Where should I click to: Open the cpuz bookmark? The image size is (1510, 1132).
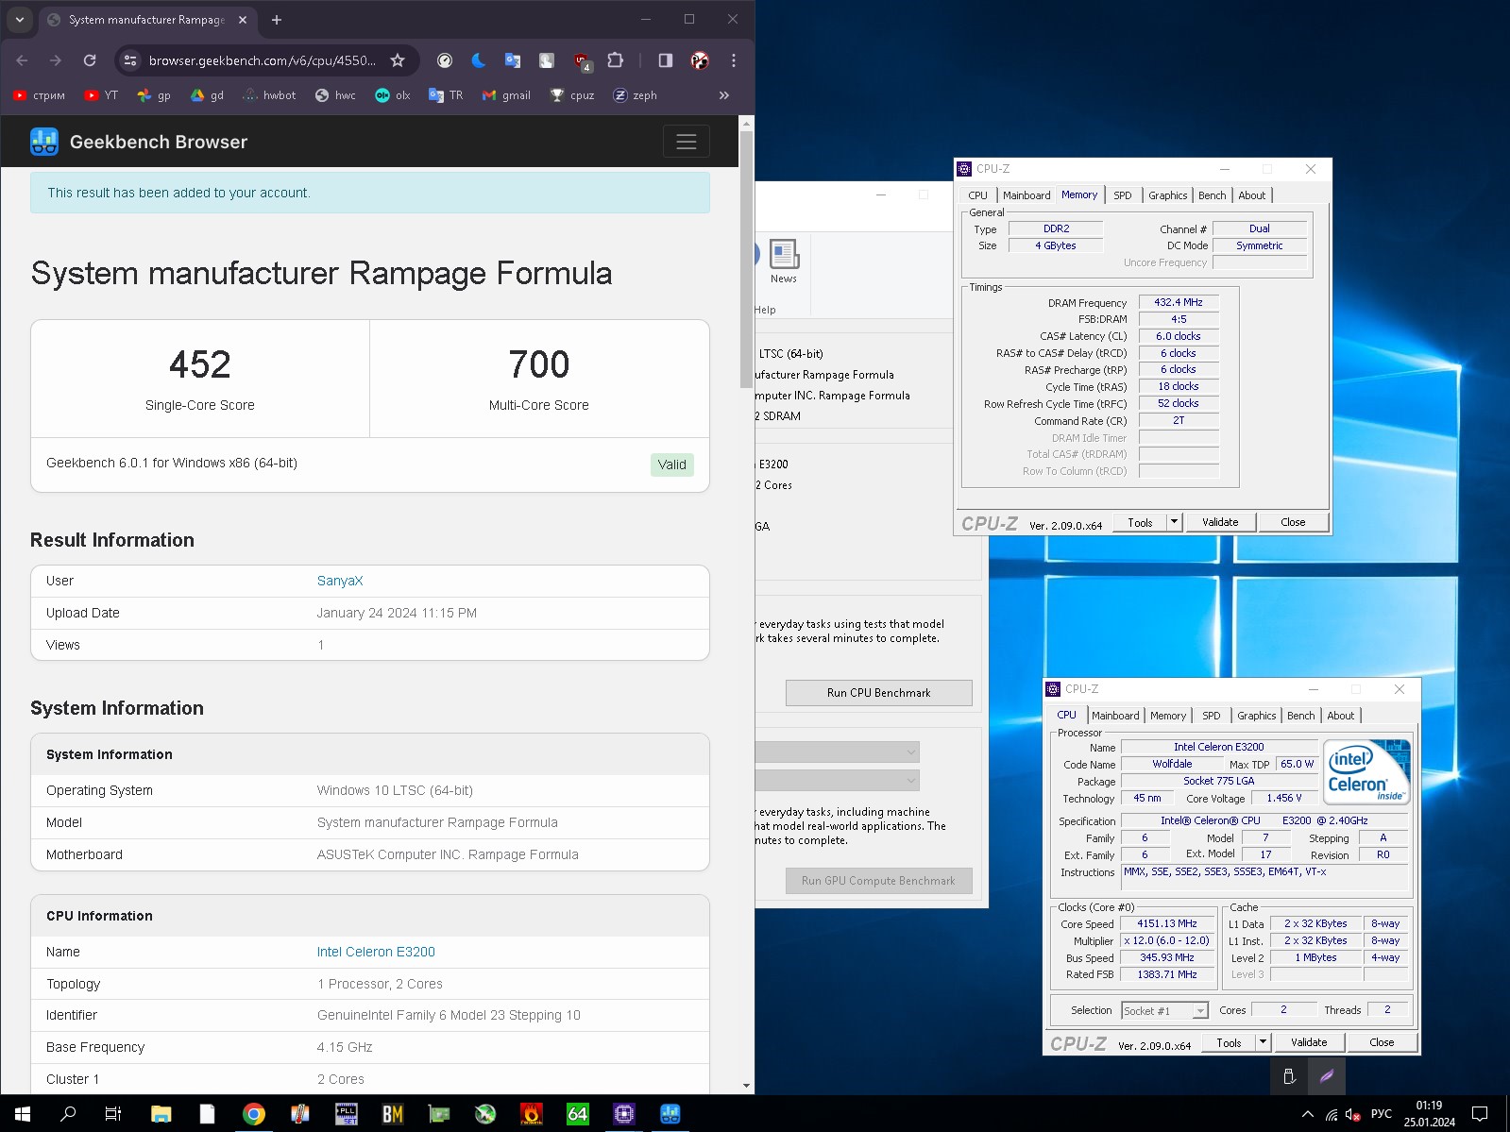pyautogui.click(x=572, y=95)
